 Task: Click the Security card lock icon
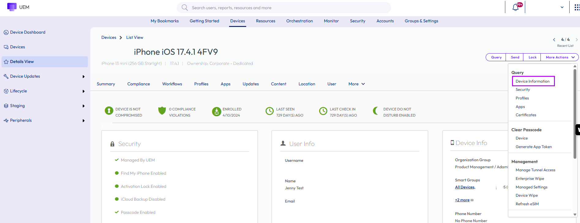pos(112,144)
